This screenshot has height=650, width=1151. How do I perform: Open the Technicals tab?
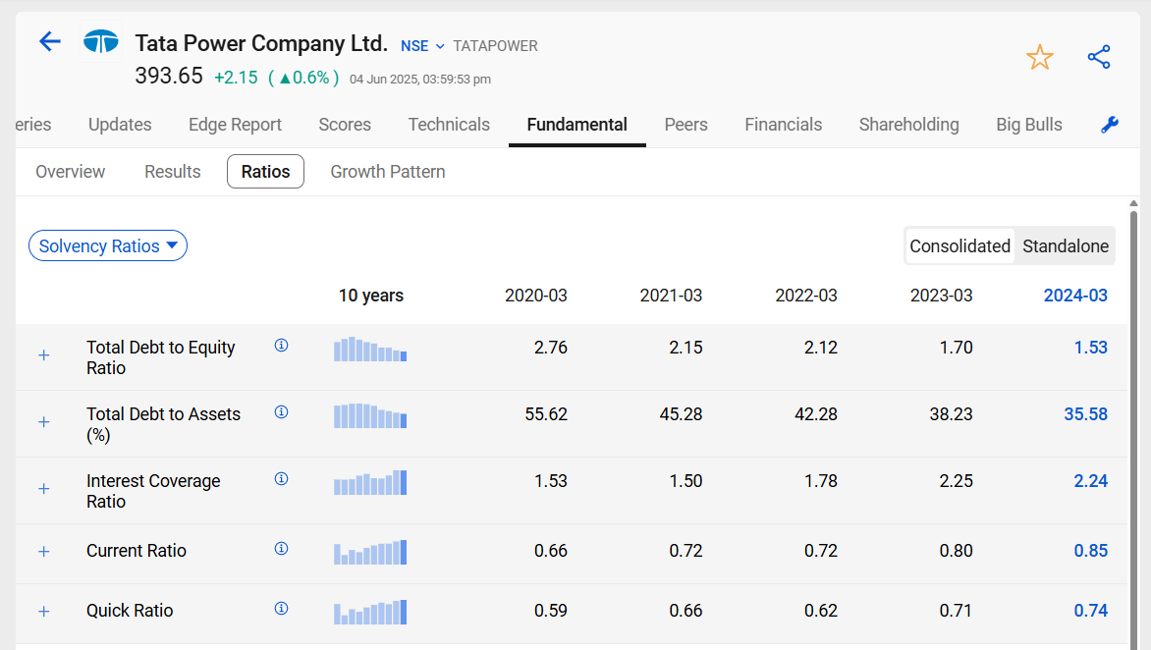tap(449, 125)
